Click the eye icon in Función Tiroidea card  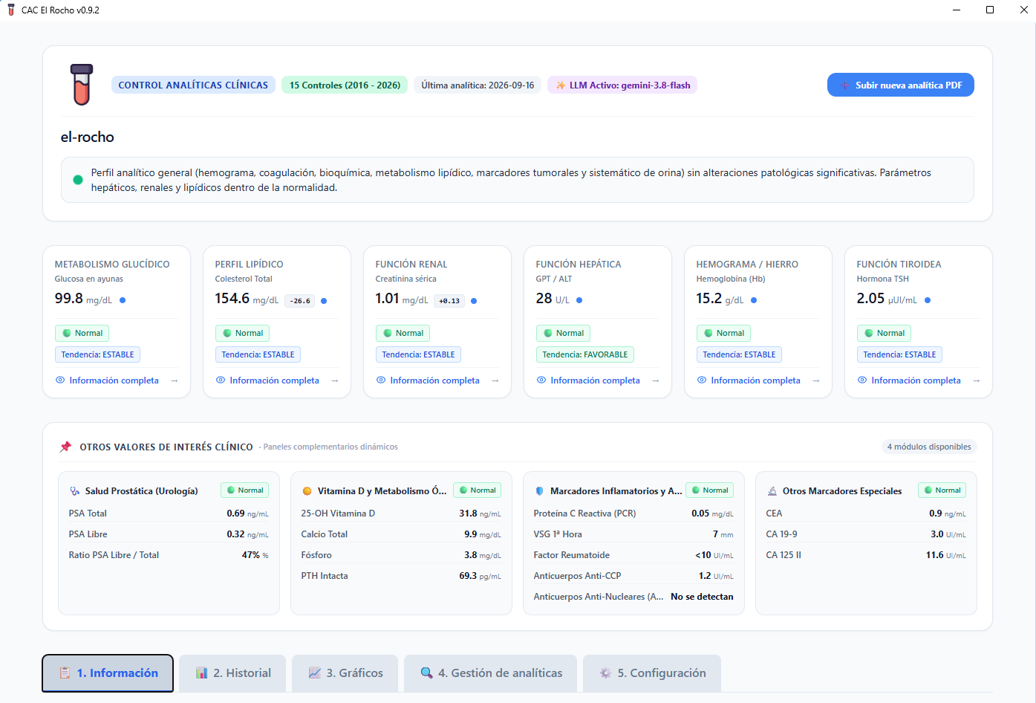[x=862, y=380]
